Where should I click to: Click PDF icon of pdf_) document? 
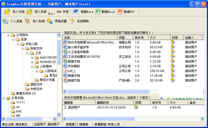[x=65, y=71]
